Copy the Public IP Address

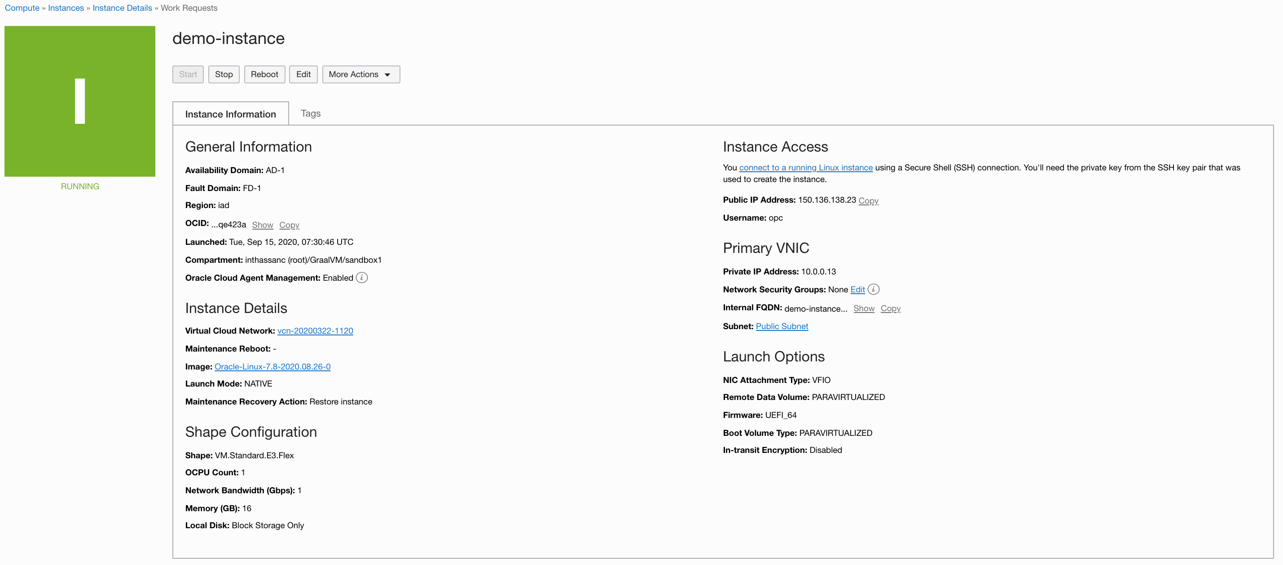(868, 200)
